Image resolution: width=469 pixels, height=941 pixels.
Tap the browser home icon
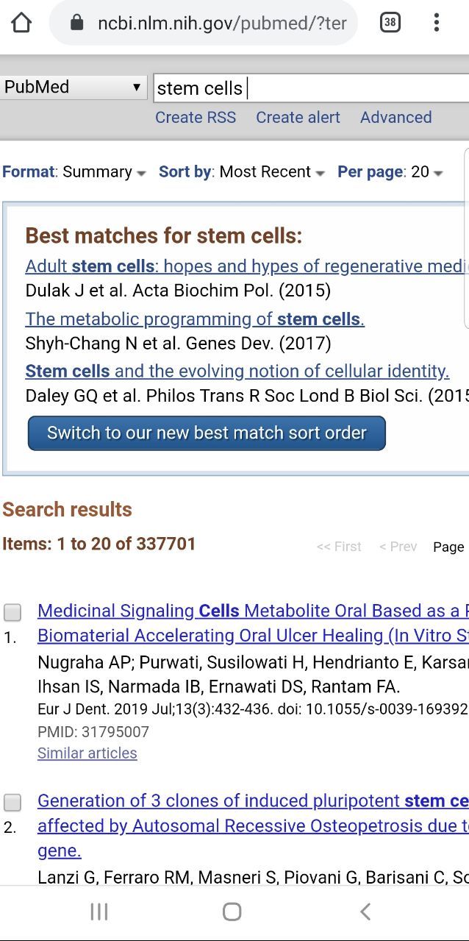pos(22,23)
